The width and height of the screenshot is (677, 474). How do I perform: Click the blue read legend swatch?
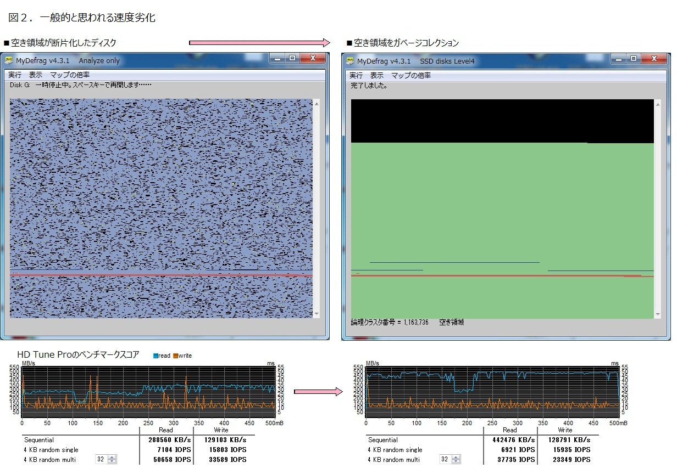tap(156, 356)
